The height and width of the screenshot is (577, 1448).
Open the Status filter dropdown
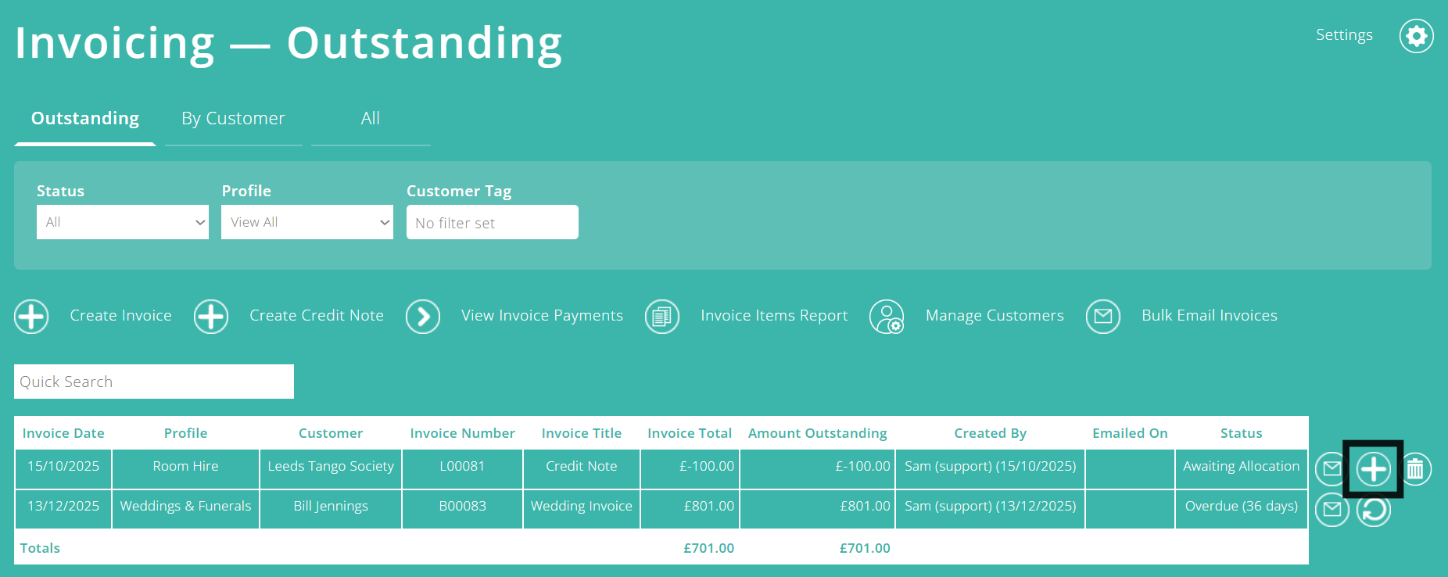(x=123, y=222)
